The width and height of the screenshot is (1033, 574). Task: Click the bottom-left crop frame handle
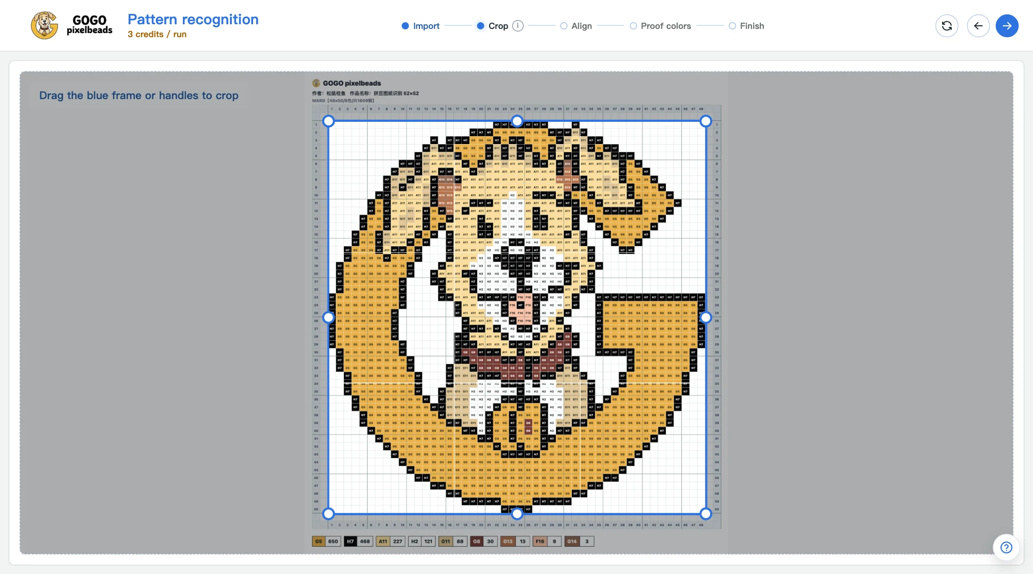pyautogui.click(x=328, y=514)
